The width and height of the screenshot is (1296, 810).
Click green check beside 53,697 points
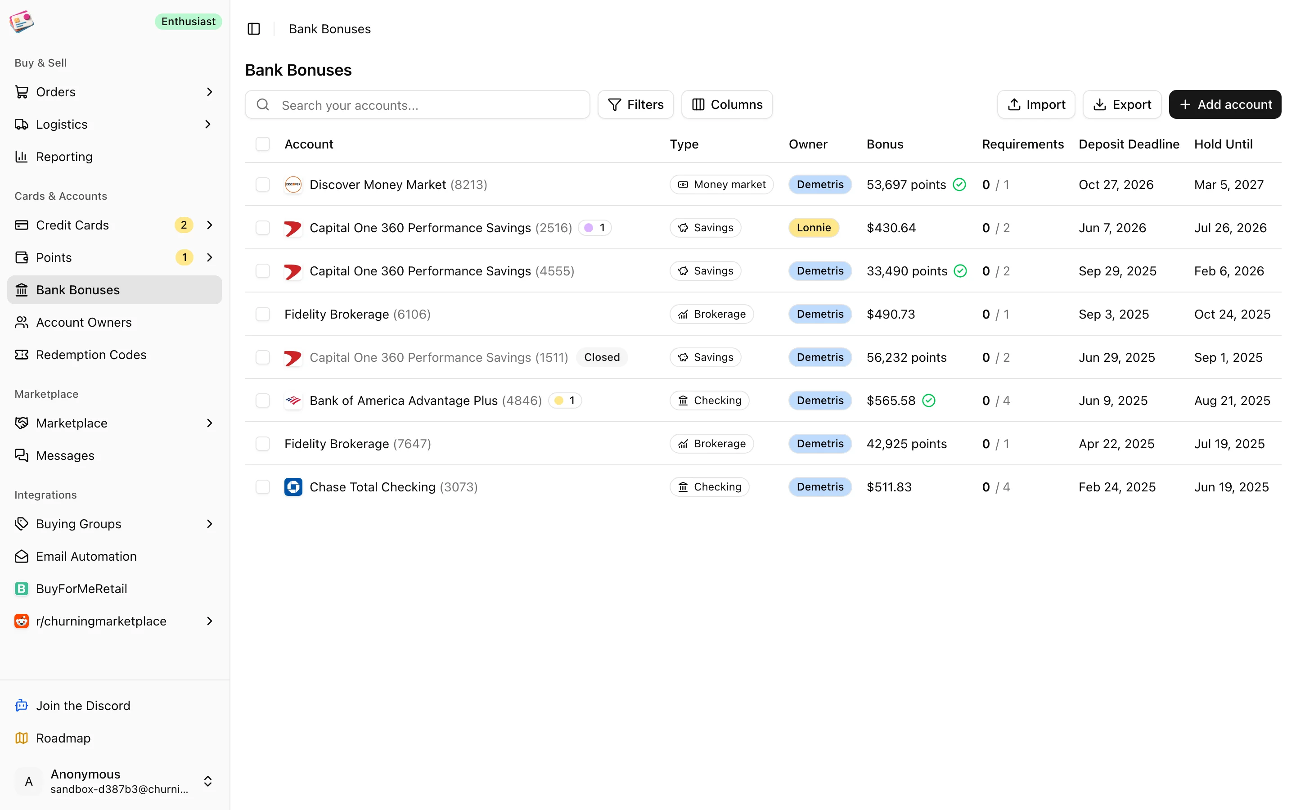pos(960,184)
